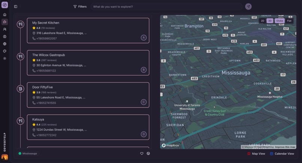302x163 pixels.
Task: Toggle light mode with the sun icon
Action: [x=4, y=58]
